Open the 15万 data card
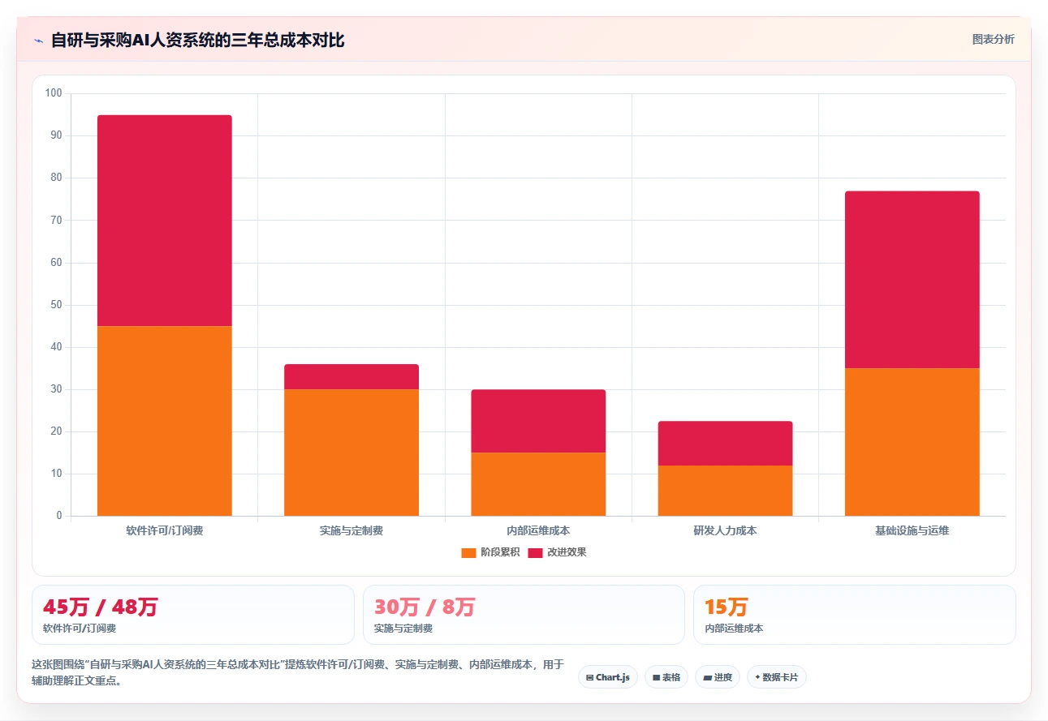This screenshot has width=1048, height=721. pos(855,615)
